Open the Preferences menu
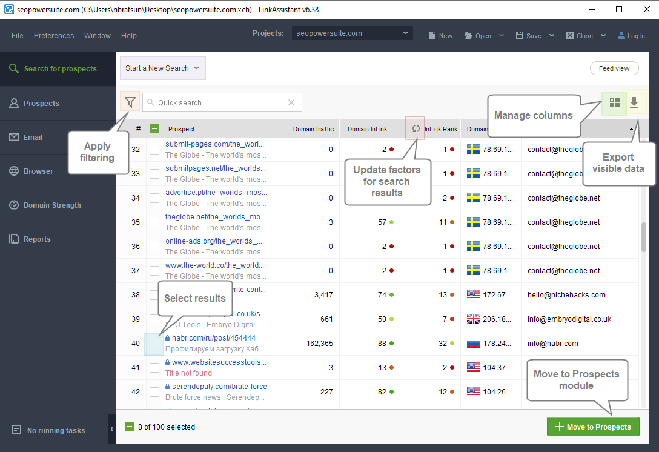The width and height of the screenshot is (659, 452). tap(54, 36)
